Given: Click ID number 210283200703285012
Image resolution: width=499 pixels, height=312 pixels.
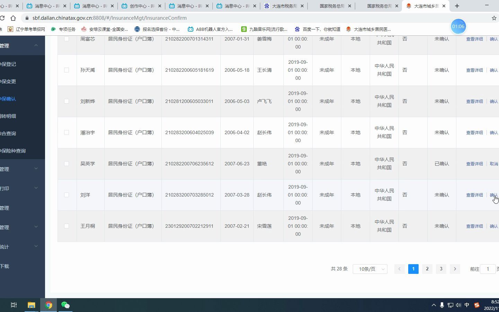Looking at the screenshot, I should [190, 195].
